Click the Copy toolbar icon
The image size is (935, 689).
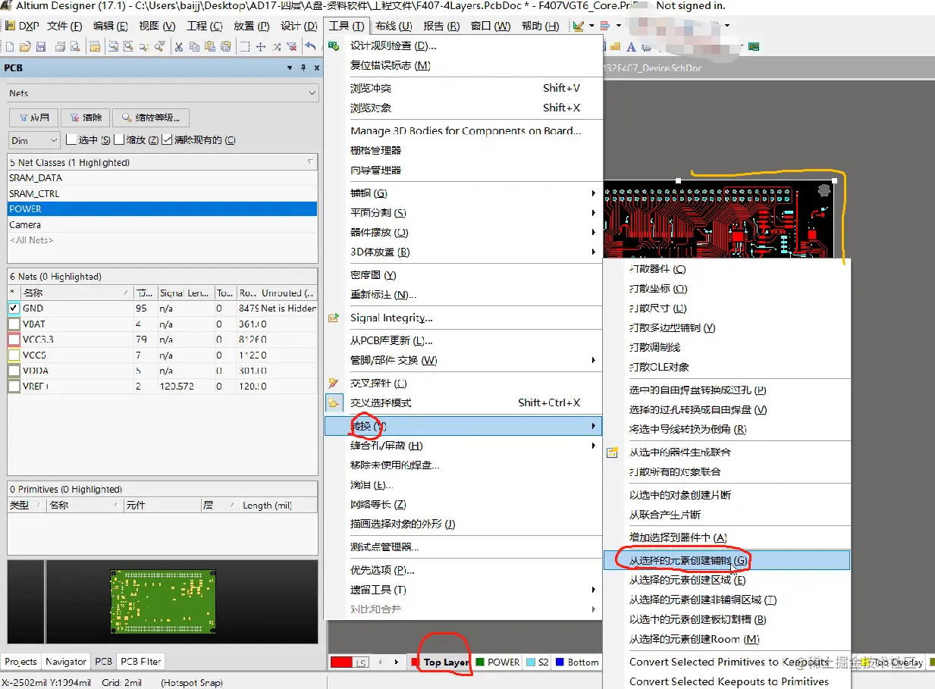194,47
